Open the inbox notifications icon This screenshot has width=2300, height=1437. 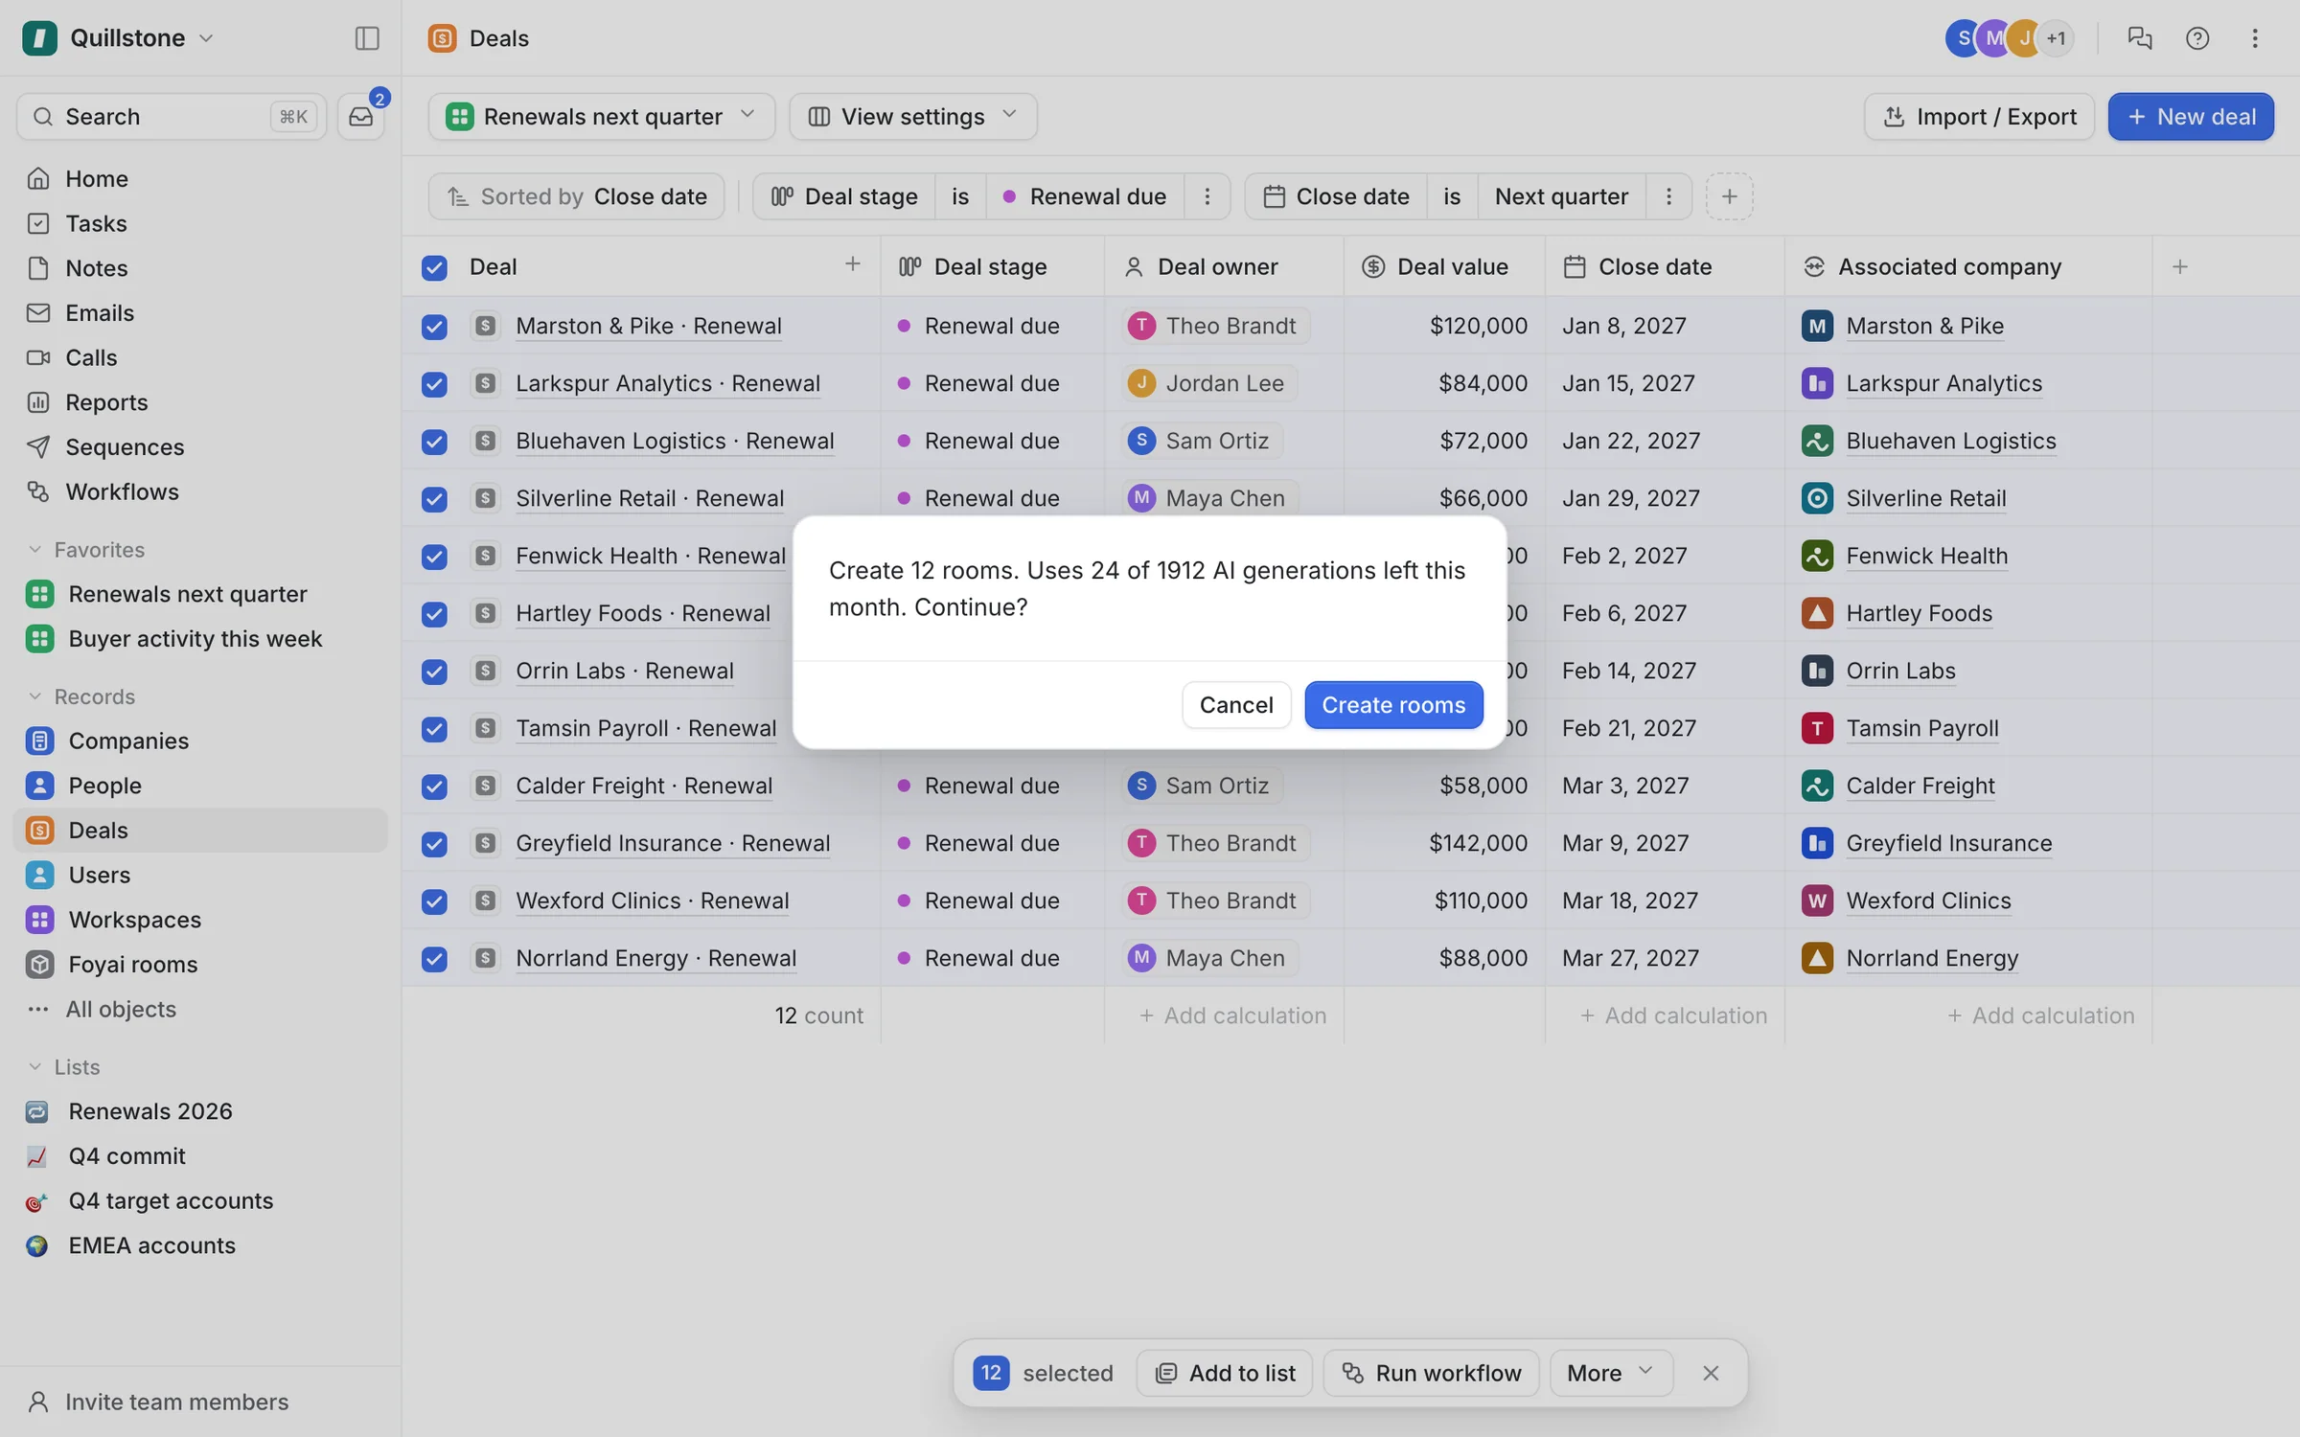tap(361, 117)
